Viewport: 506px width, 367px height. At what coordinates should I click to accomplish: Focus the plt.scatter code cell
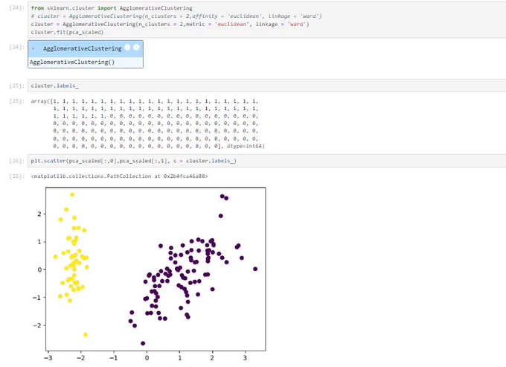coord(266,161)
